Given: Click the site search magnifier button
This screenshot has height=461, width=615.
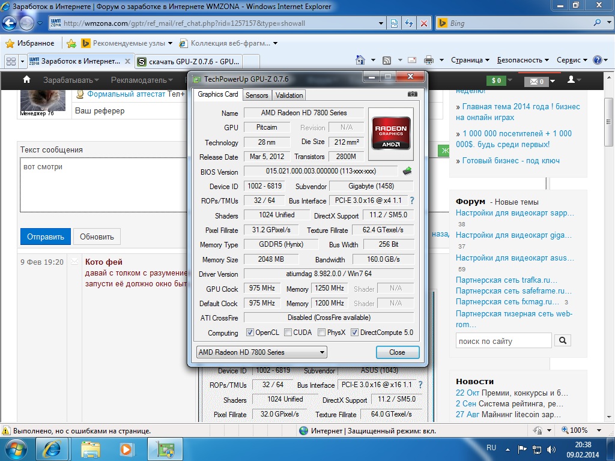Looking at the screenshot, I should [x=562, y=340].
